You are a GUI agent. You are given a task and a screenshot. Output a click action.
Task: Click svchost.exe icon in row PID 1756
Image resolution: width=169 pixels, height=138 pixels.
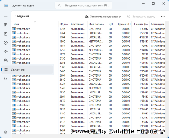[14, 29]
